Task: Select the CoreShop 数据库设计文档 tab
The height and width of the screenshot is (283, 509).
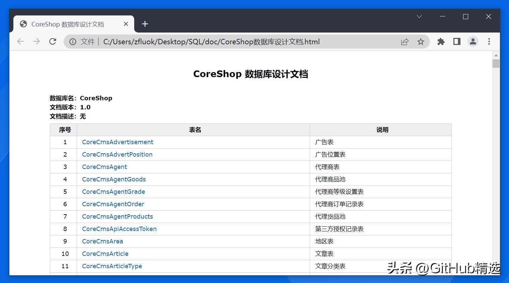Action: click(68, 24)
